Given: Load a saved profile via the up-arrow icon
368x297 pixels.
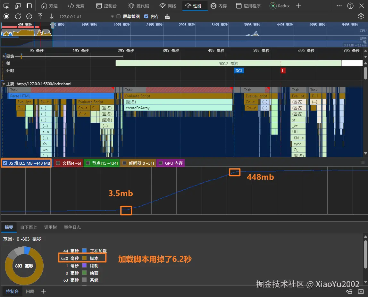Looking at the screenshot, I should coord(40,16).
